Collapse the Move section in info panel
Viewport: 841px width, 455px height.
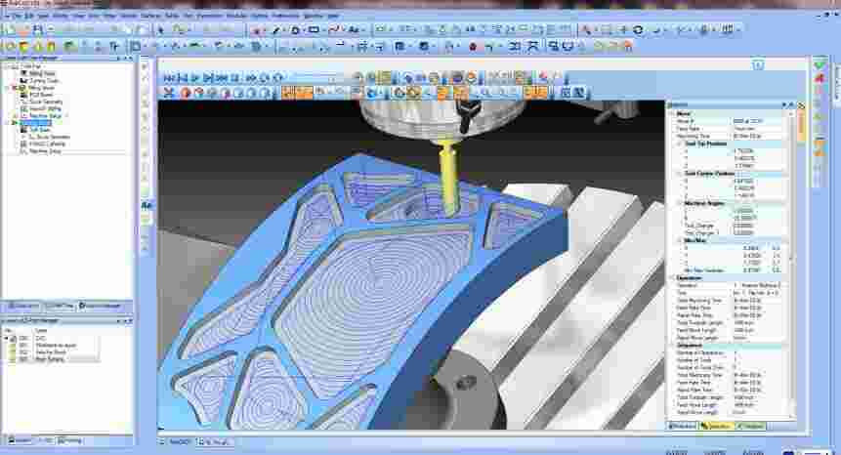672,113
